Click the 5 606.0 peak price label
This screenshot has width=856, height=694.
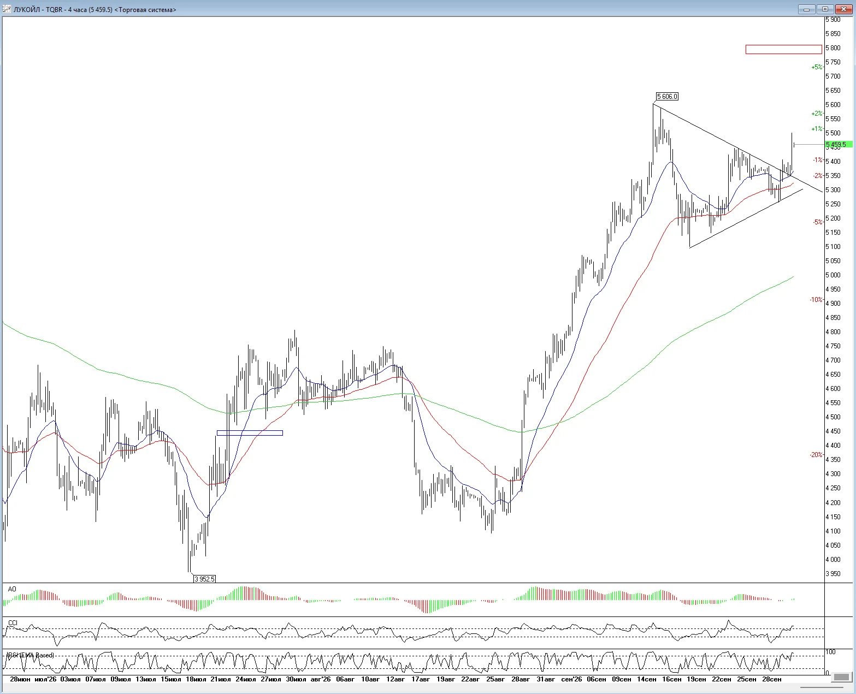pyautogui.click(x=667, y=97)
